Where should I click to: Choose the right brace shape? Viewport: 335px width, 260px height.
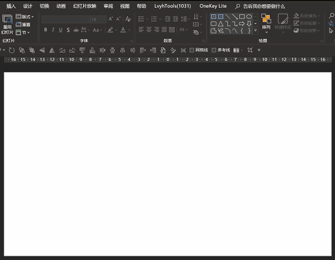coord(249,31)
